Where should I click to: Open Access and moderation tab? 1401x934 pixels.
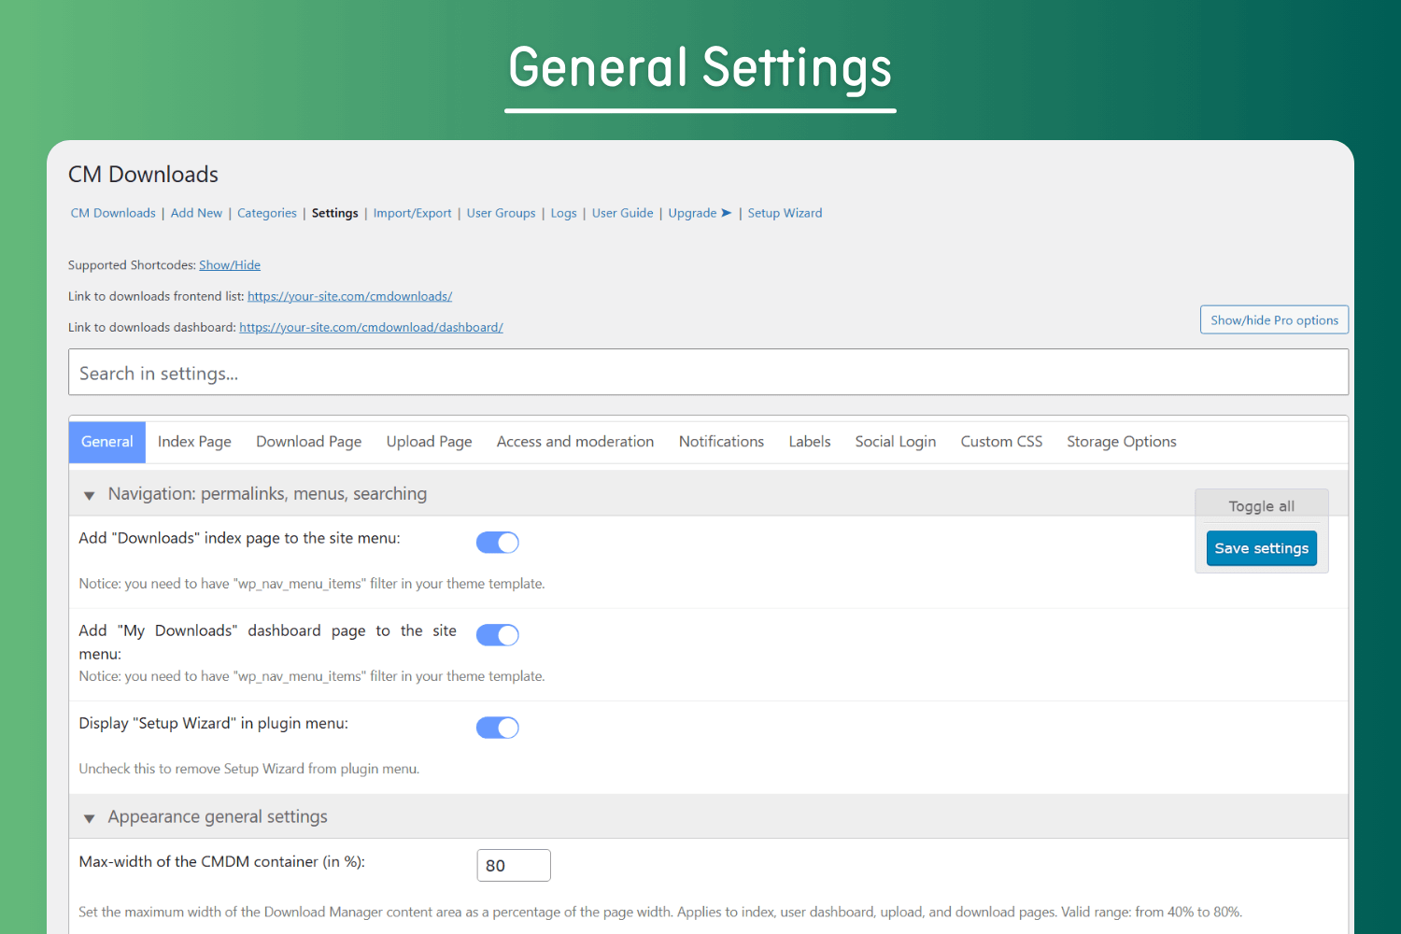[x=575, y=442]
